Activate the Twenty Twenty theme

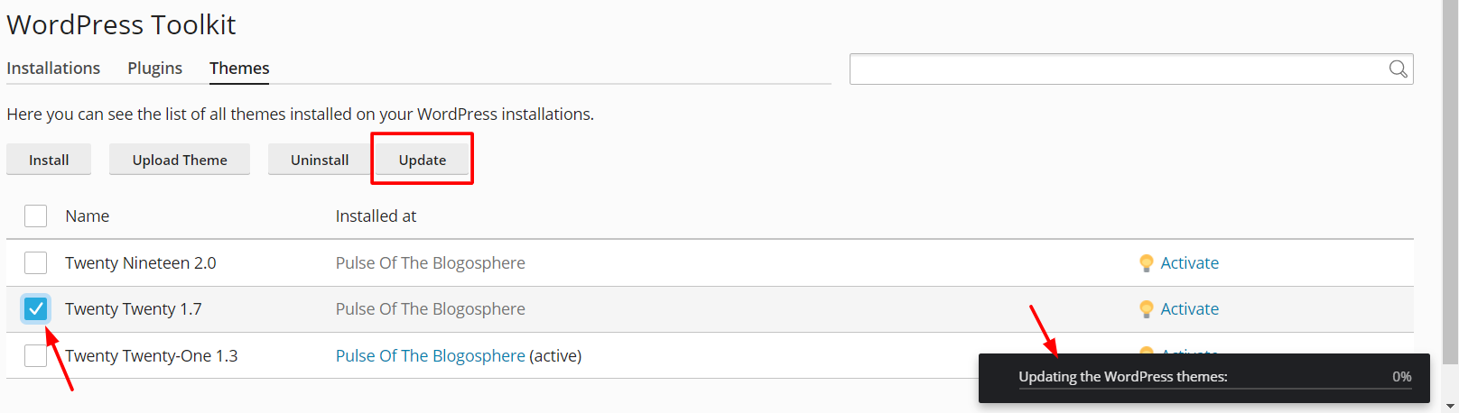click(x=1189, y=309)
